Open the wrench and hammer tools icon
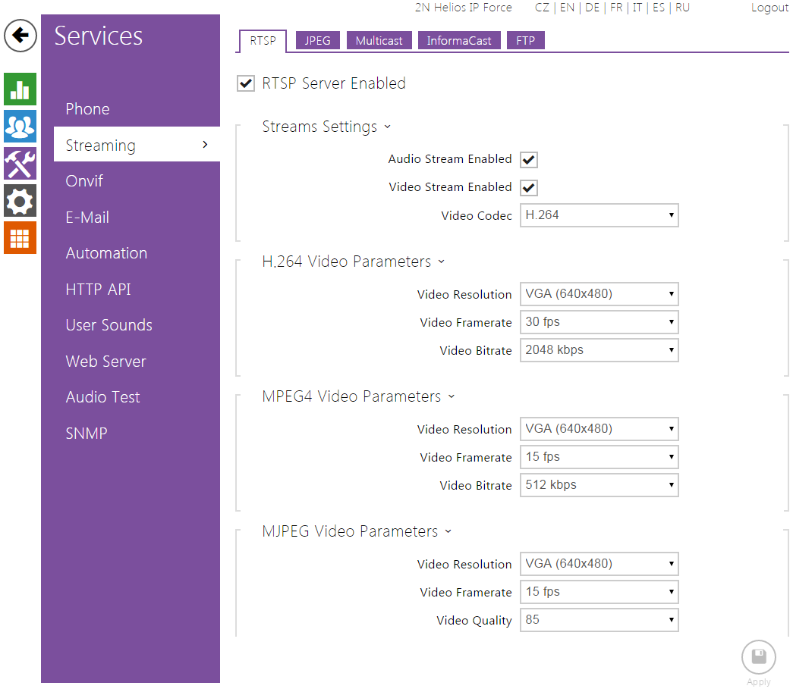 20,163
